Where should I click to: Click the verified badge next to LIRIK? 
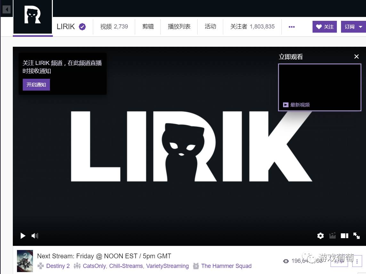pos(82,27)
